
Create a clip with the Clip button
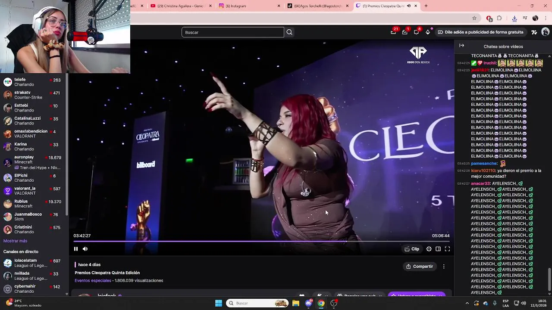pyautogui.click(x=412, y=249)
